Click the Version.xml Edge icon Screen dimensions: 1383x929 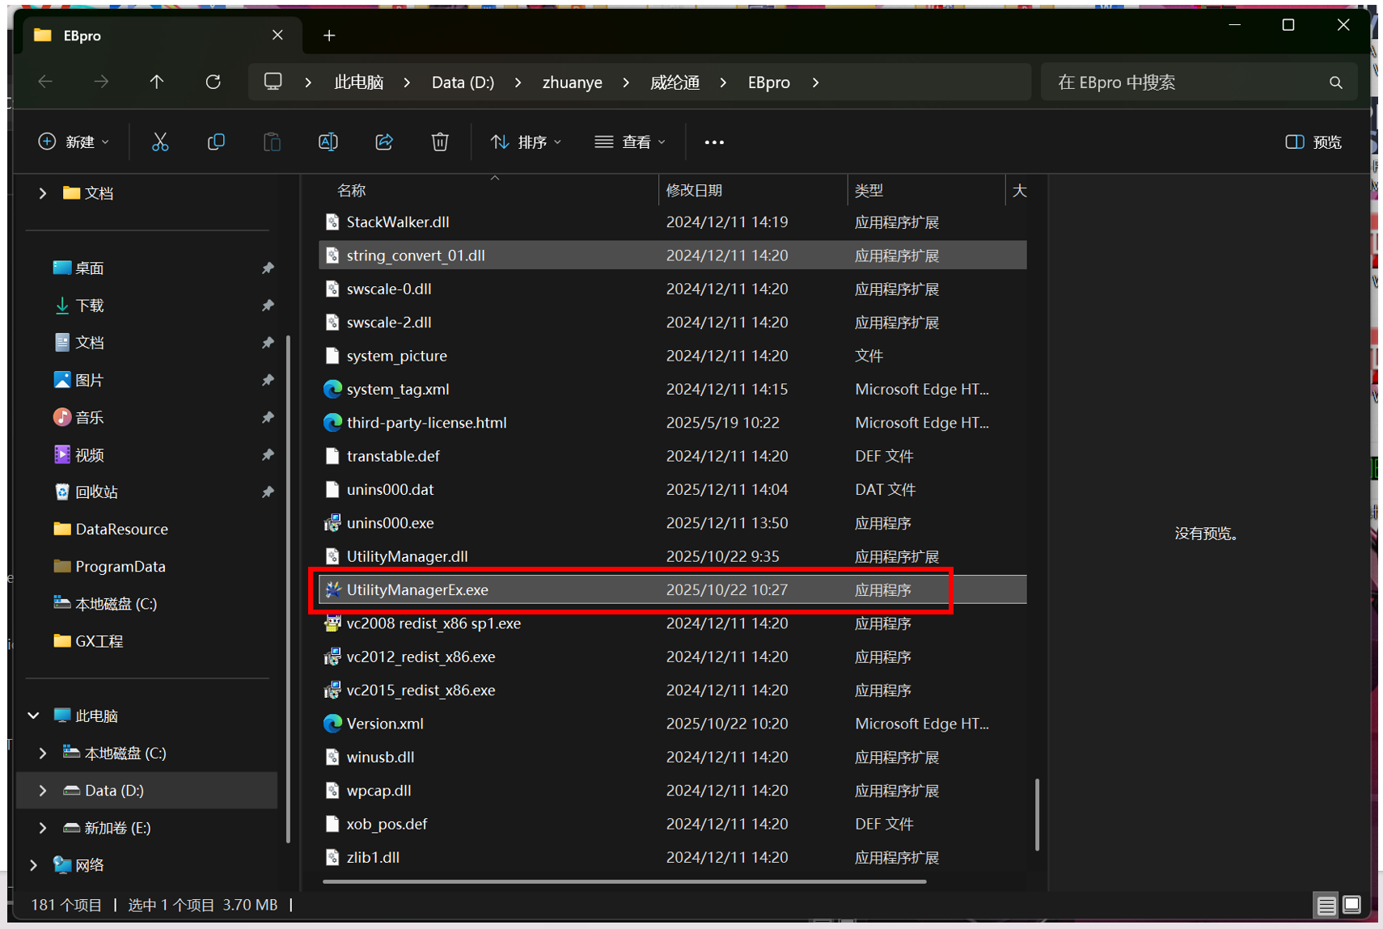332,724
